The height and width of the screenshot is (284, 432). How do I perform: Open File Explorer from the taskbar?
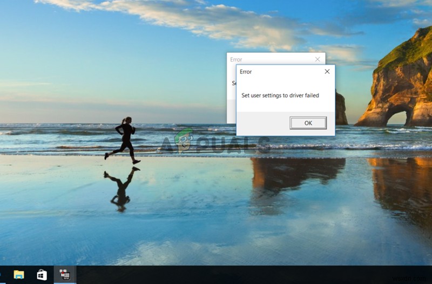click(19, 275)
